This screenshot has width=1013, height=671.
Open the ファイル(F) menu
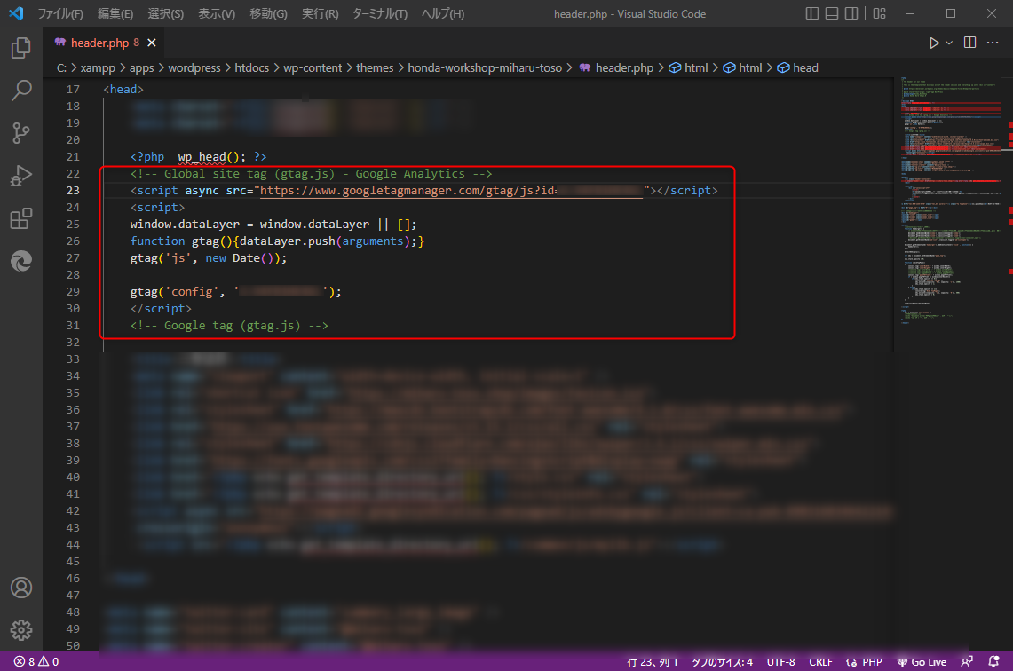pos(60,13)
